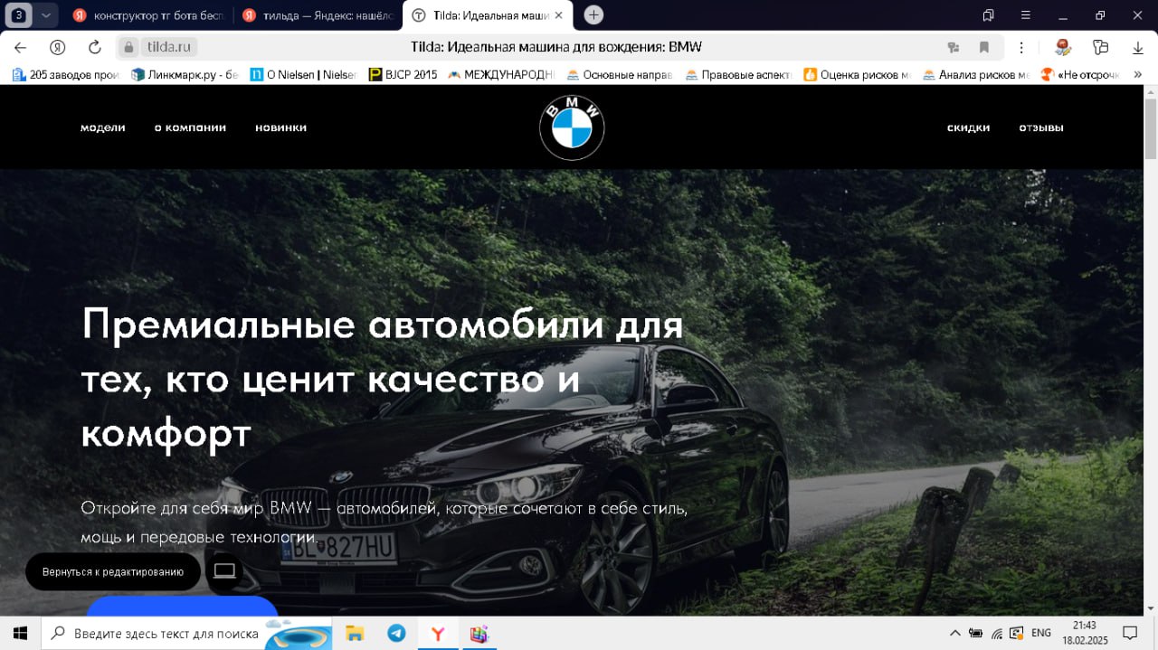Switch to the 'тильда — Яндекс' tab
Screen dimensions: 1158x650
click(317, 15)
